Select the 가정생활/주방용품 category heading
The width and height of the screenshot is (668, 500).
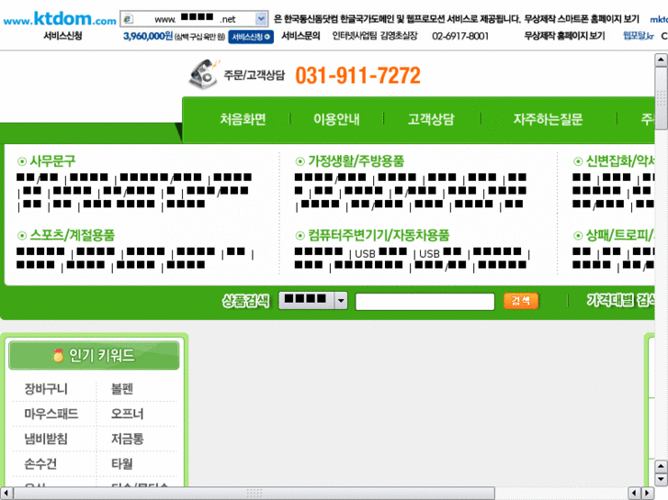(x=356, y=161)
